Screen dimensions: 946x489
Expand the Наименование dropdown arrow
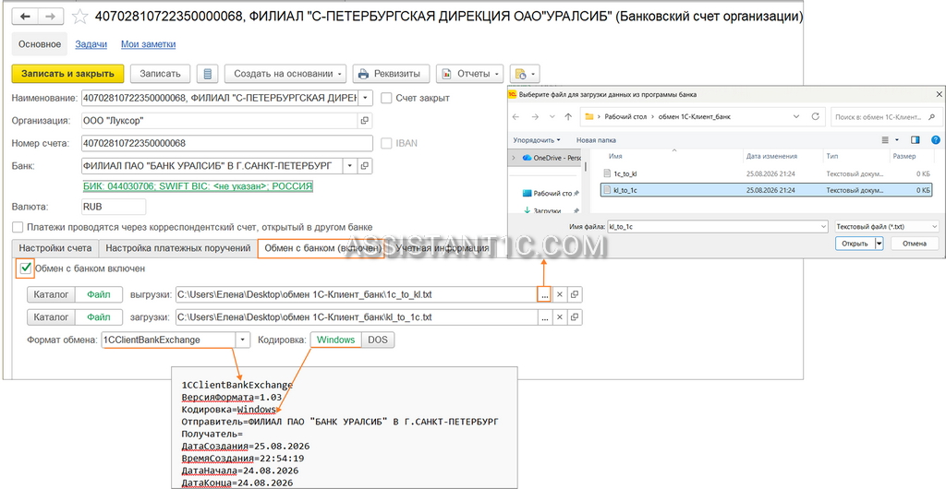366,98
